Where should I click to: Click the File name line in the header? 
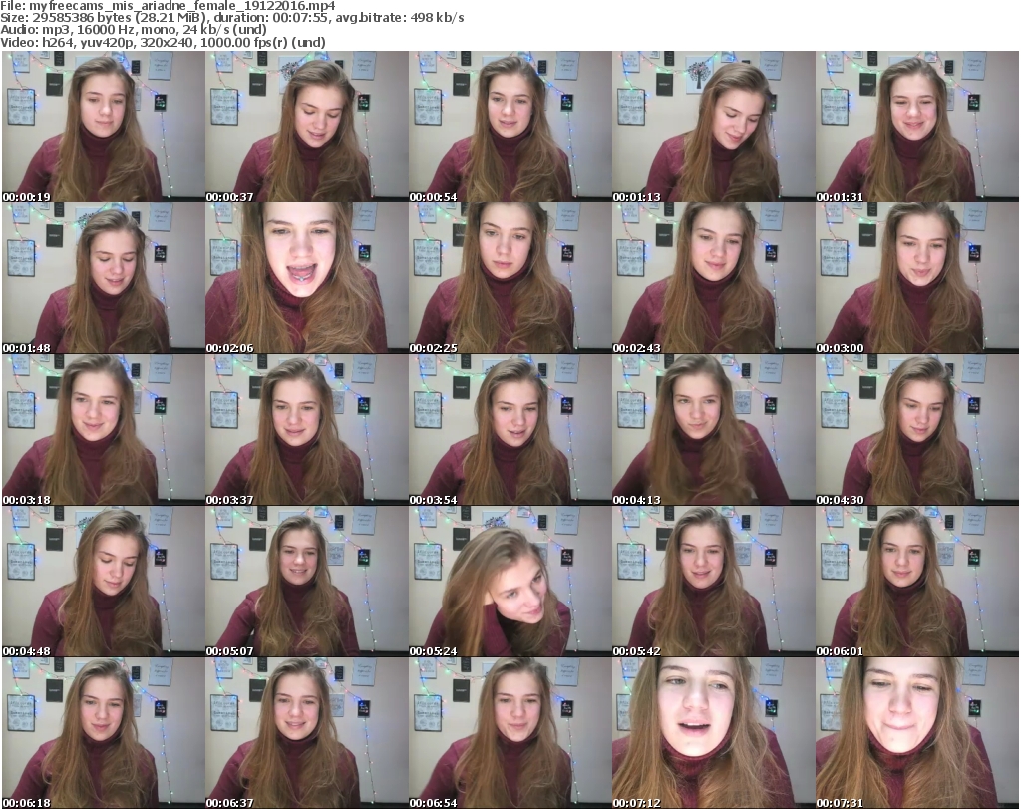[x=168, y=6]
